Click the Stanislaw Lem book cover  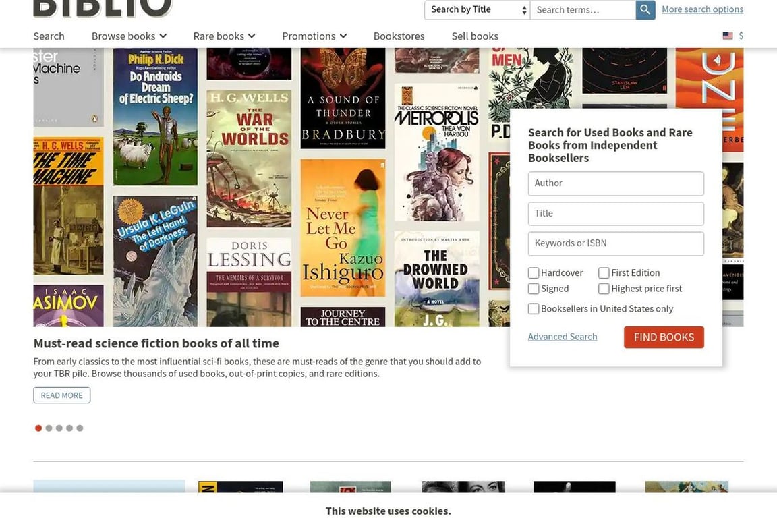click(625, 71)
